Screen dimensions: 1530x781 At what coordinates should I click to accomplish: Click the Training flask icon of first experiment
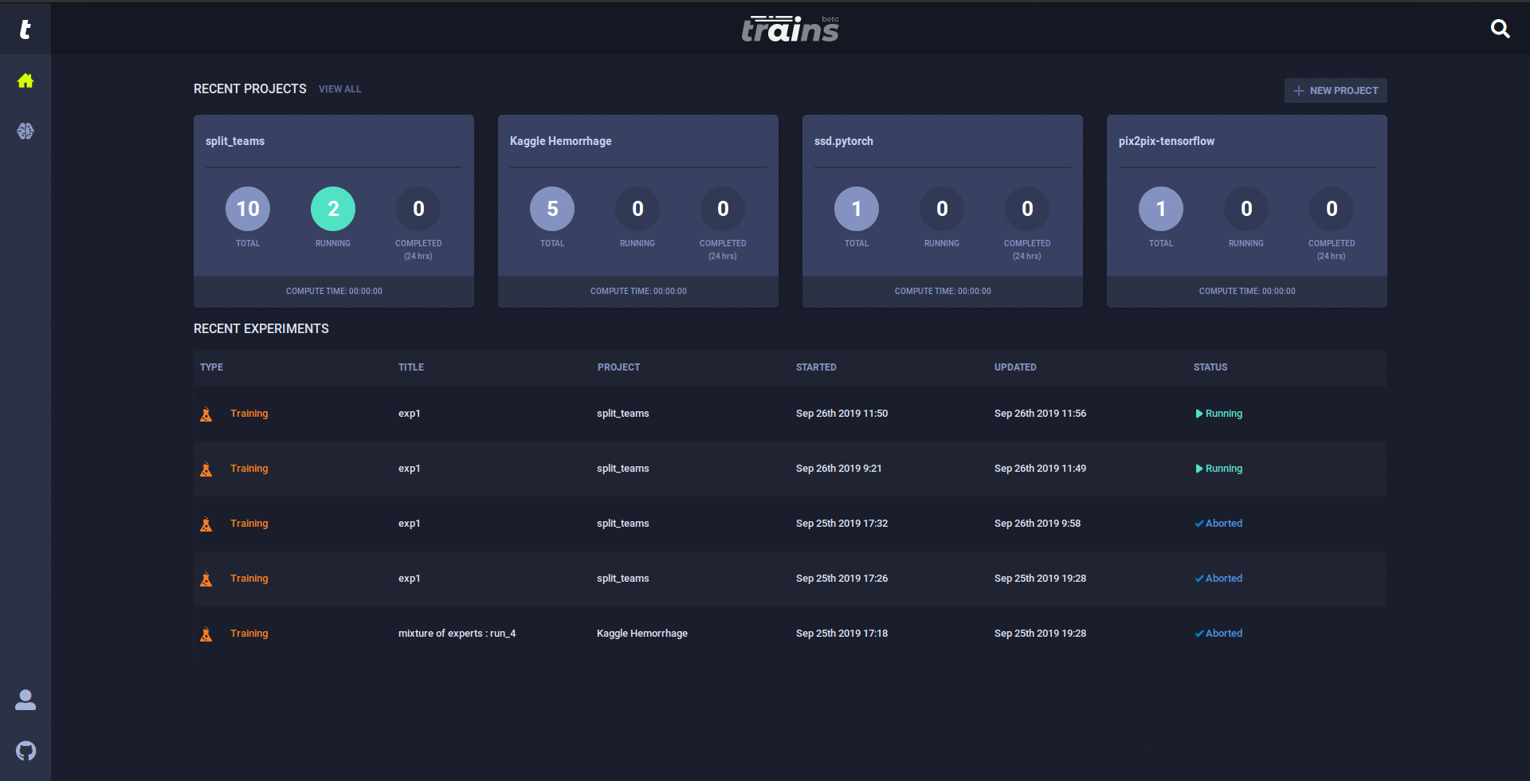click(x=206, y=414)
